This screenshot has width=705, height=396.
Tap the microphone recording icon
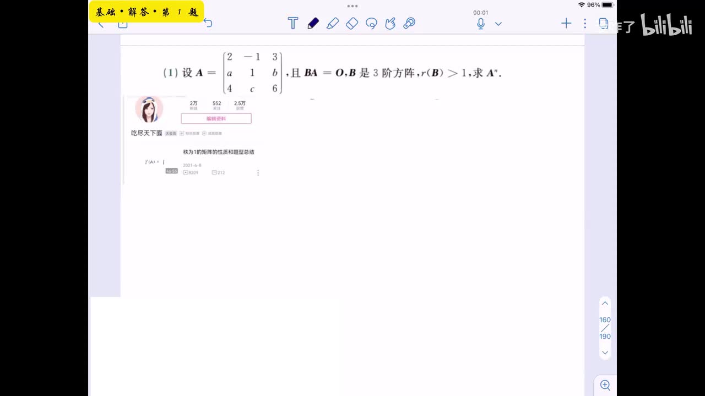pyautogui.click(x=481, y=24)
